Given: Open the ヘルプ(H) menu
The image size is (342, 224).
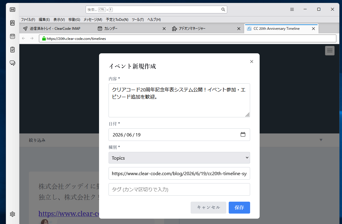Looking at the screenshot, I should tap(154, 19).
